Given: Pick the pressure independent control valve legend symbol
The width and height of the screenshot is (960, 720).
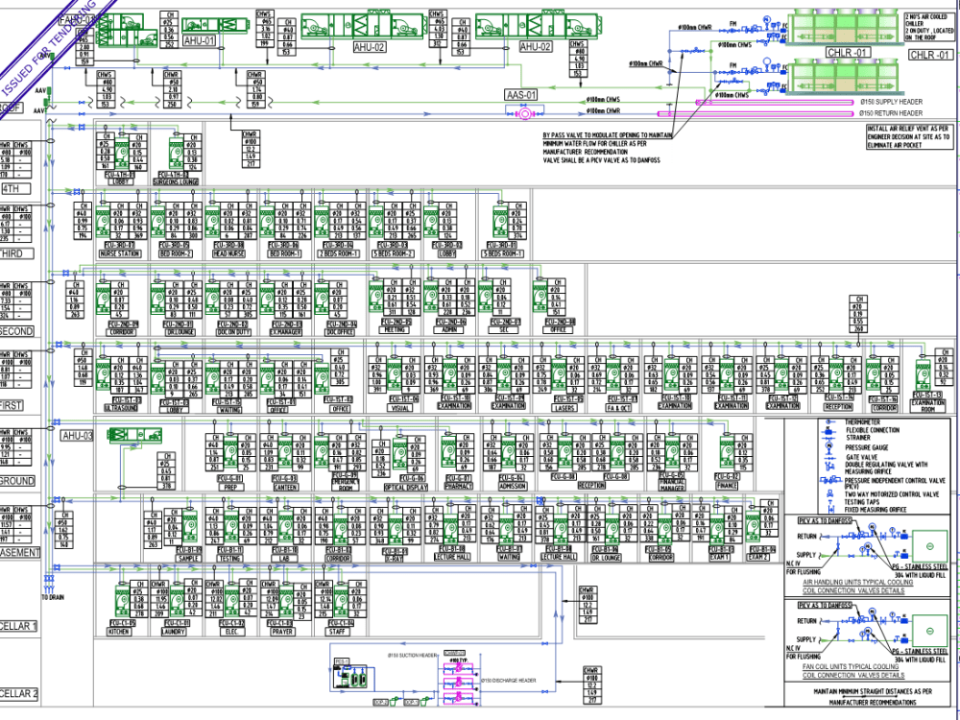Looking at the screenshot, I should point(831,481).
